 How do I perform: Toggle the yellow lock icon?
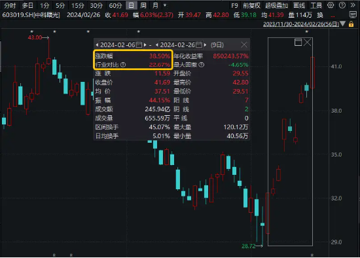tap(351, 24)
